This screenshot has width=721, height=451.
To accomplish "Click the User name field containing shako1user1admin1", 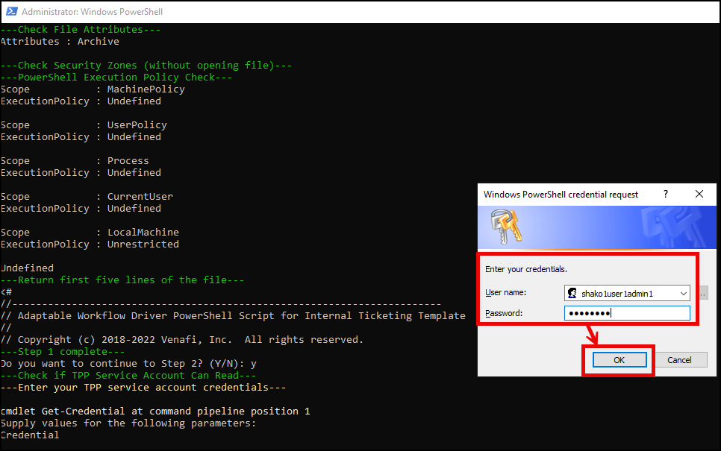I will (627, 293).
